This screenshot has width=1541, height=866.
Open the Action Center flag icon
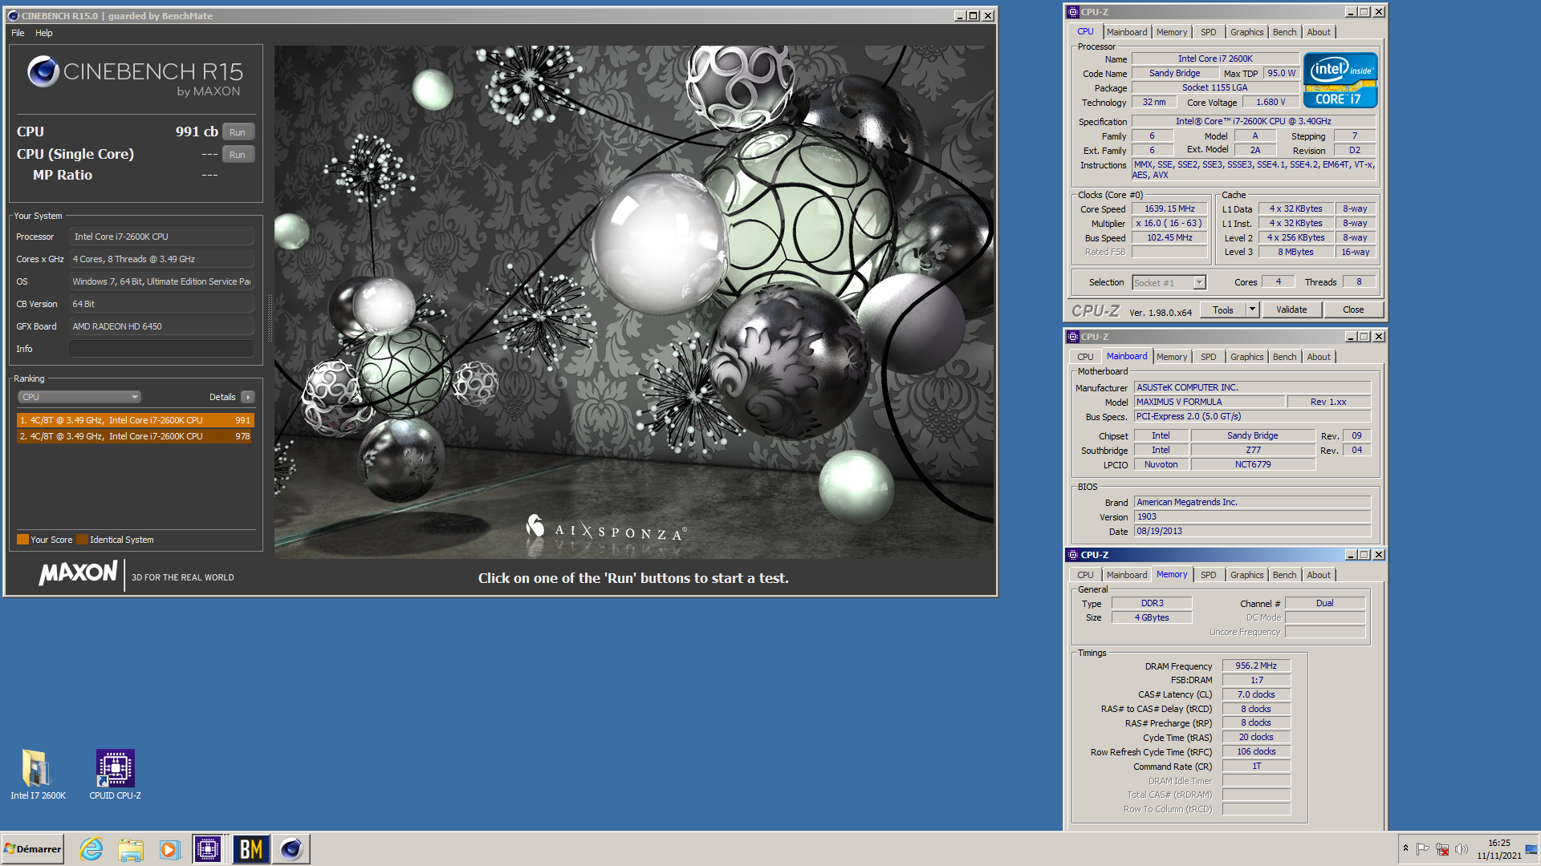click(1422, 849)
